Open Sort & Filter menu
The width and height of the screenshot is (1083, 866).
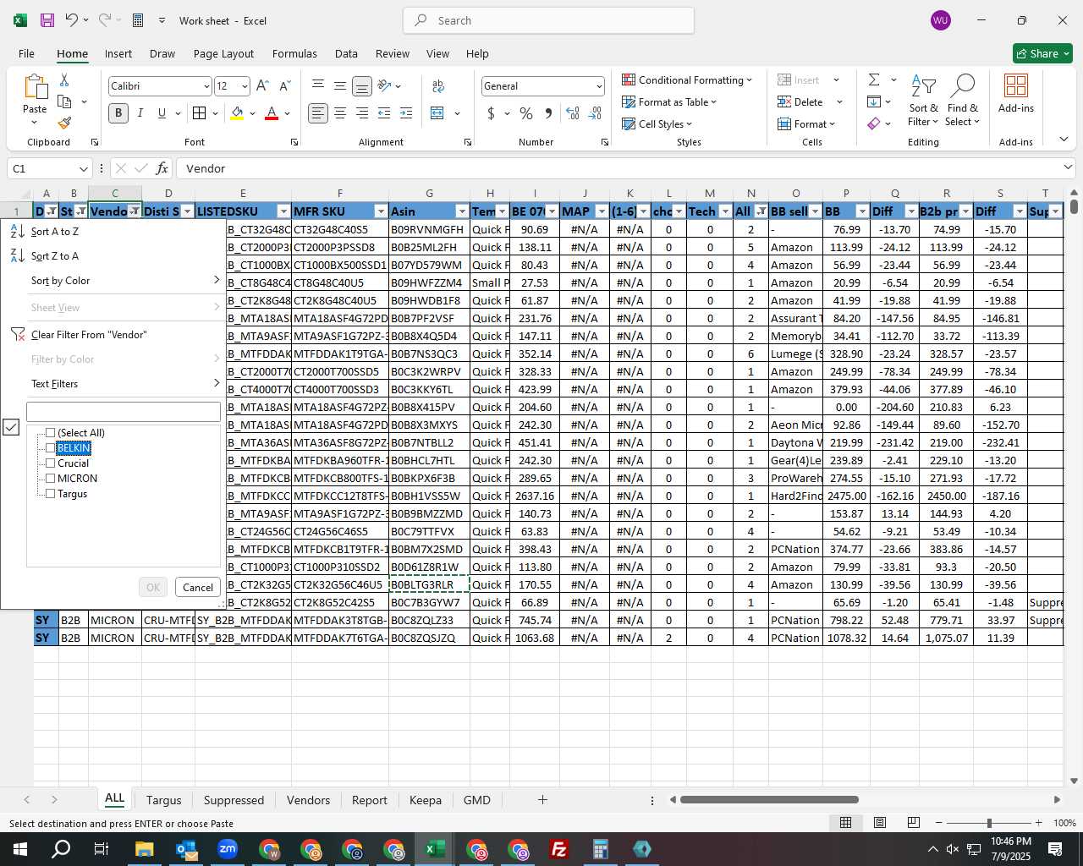[x=923, y=101]
